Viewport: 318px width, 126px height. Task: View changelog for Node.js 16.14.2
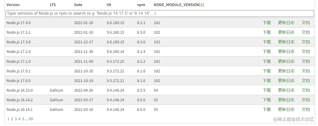click(286, 100)
